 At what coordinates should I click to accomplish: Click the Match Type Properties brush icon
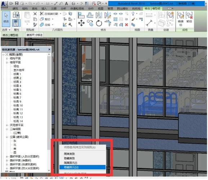[35, 24]
